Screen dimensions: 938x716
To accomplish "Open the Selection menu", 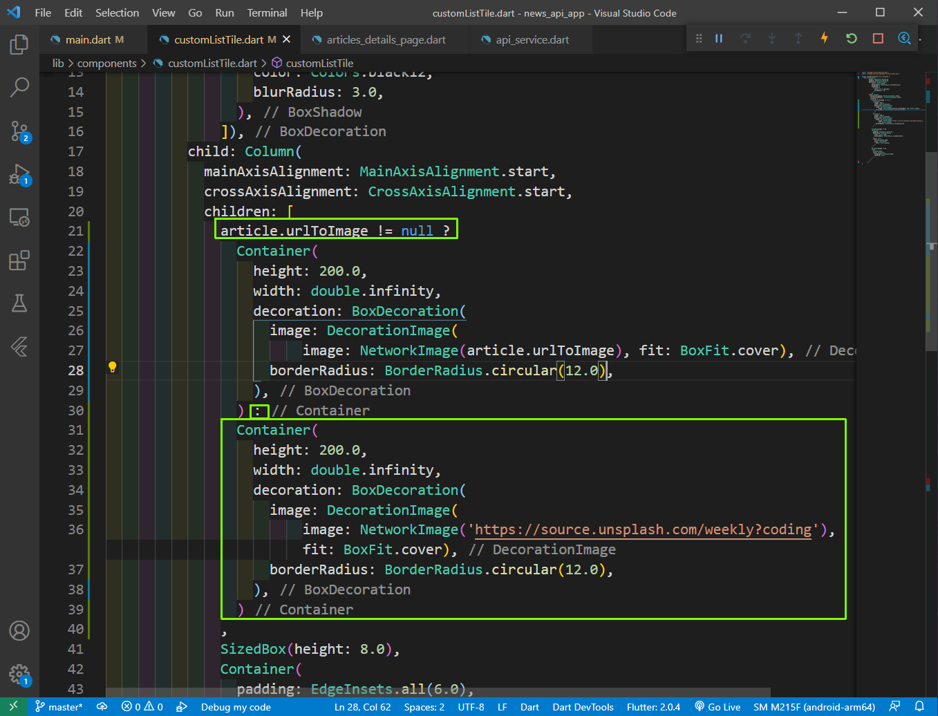I will (x=117, y=12).
